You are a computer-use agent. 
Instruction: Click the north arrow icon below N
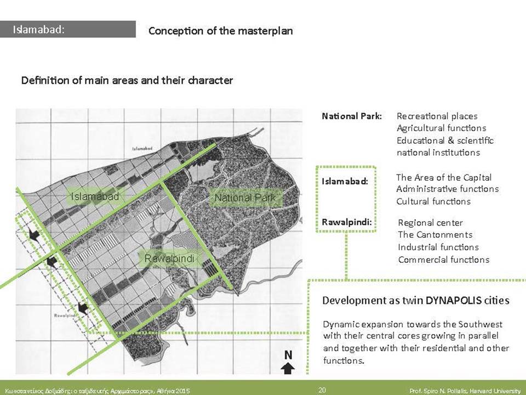(x=288, y=368)
